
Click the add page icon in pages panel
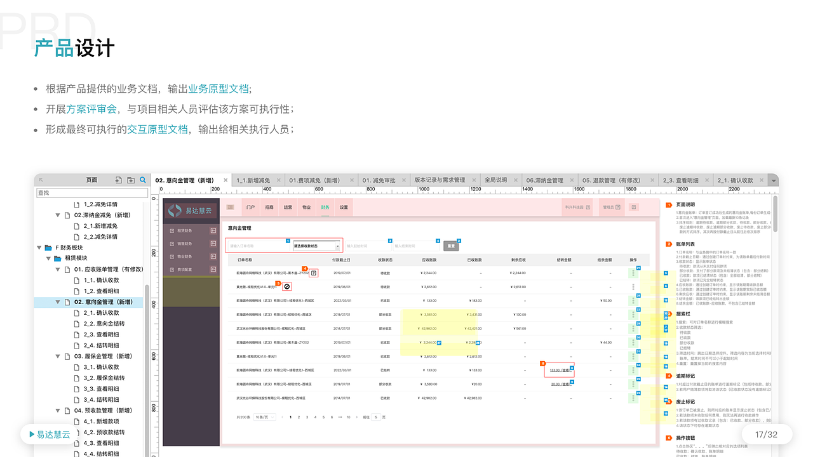[118, 180]
